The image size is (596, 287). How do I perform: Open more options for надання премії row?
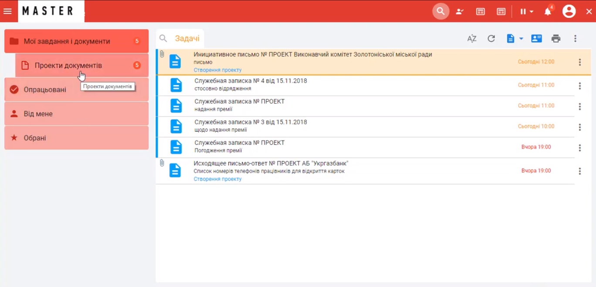coord(580,107)
